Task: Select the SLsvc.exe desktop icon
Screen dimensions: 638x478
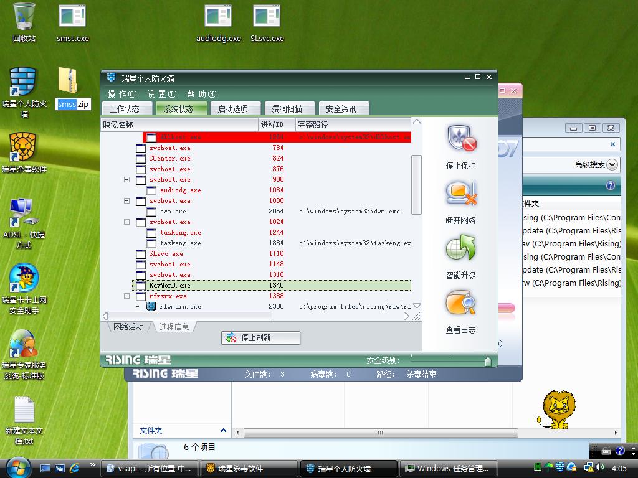Action: click(x=267, y=23)
